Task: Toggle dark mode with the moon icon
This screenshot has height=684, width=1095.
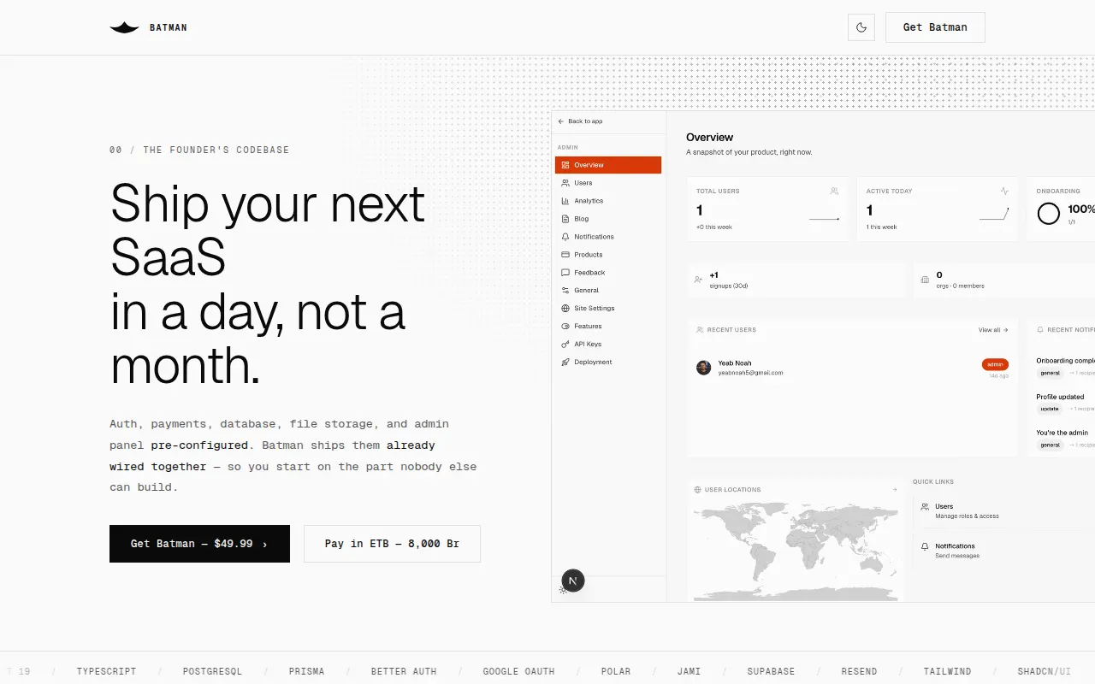Action: click(861, 27)
